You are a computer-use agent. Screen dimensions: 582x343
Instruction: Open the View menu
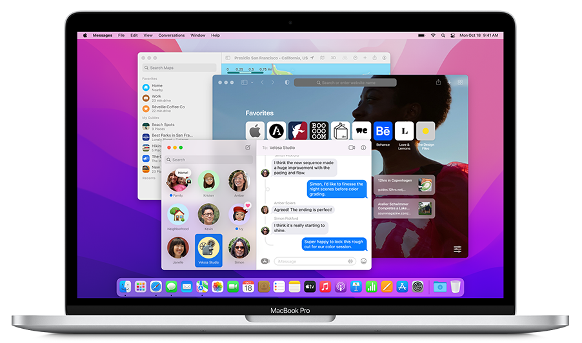coord(148,35)
